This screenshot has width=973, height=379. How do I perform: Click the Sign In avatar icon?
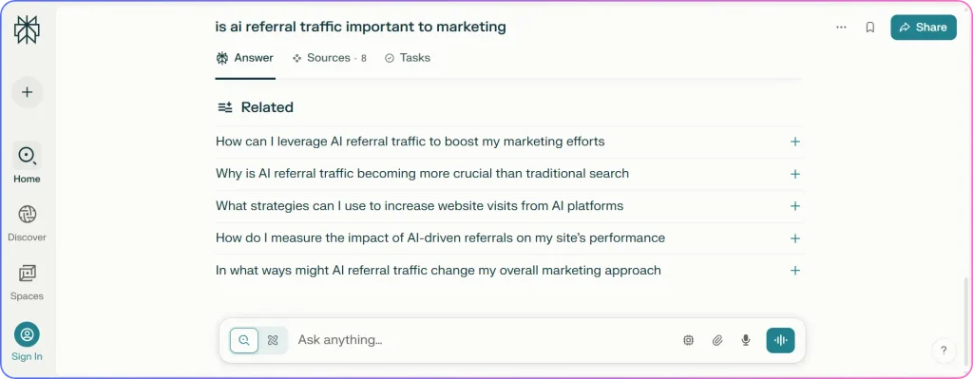(27, 334)
